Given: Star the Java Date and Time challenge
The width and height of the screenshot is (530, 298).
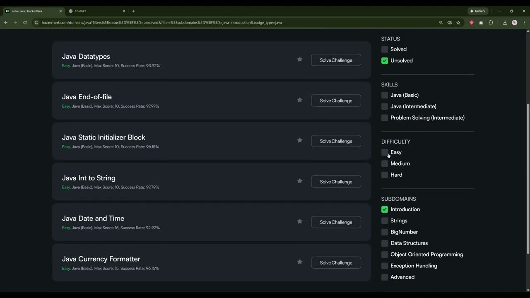Looking at the screenshot, I should pyautogui.click(x=300, y=222).
